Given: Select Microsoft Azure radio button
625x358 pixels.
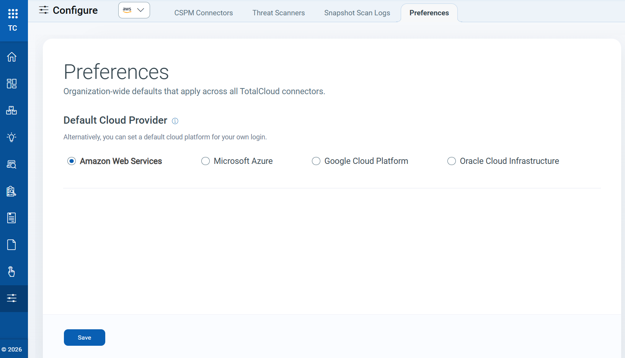Looking at the screenshot, I should 206,161.
